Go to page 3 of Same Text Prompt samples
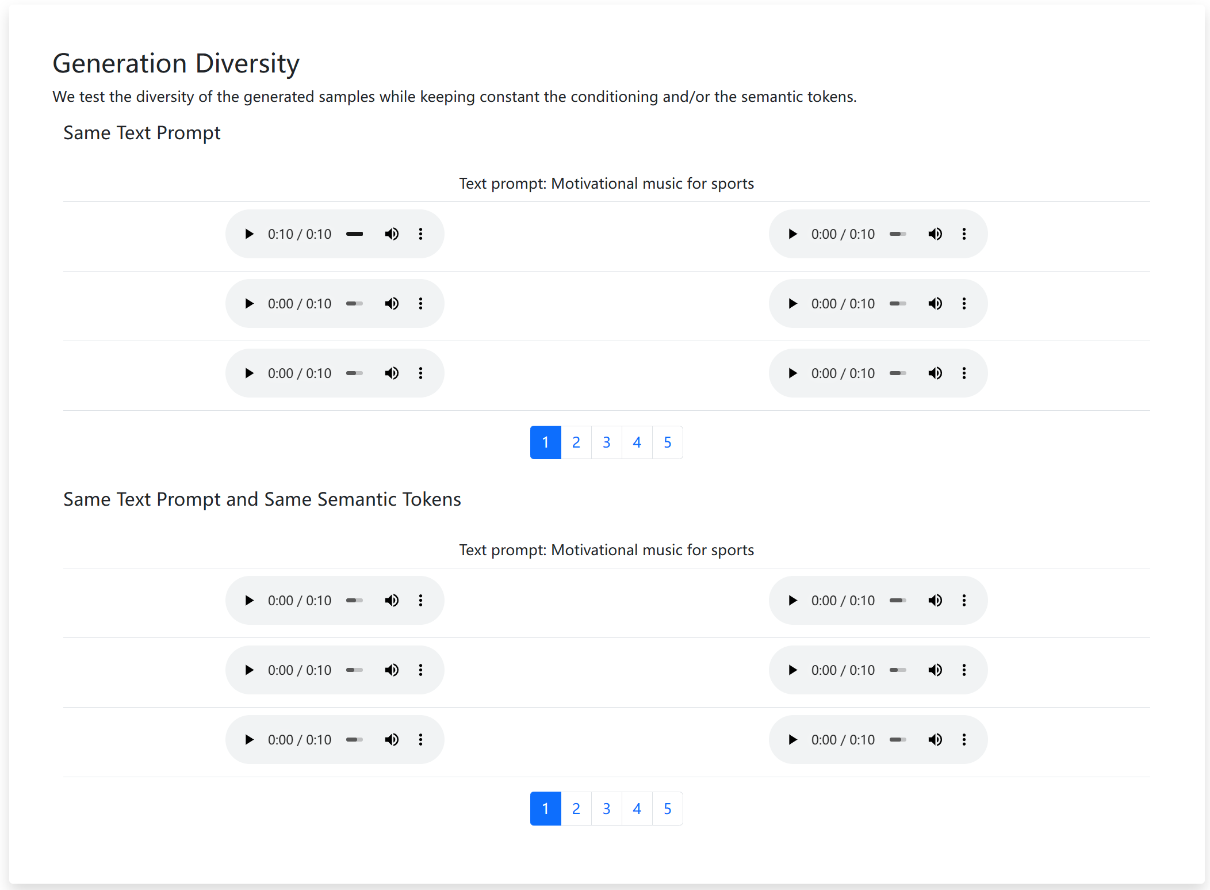 point(606,442)
